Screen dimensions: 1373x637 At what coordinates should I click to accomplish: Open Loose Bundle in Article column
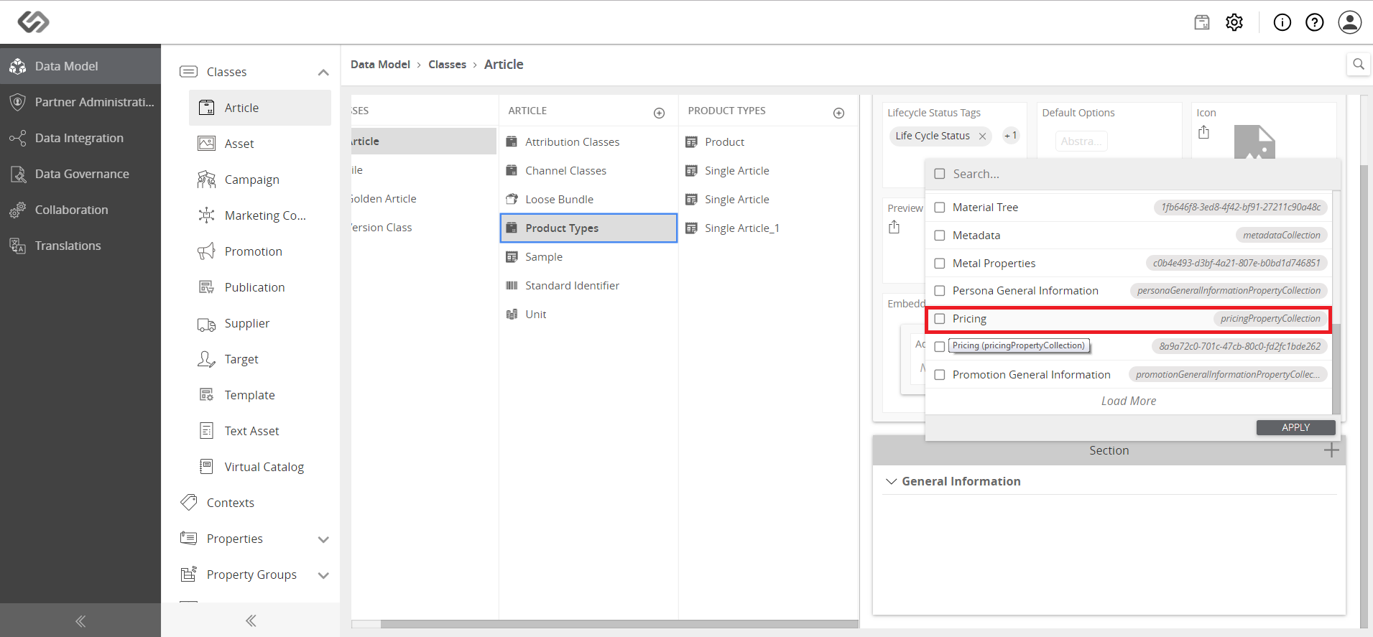point(588,200)
